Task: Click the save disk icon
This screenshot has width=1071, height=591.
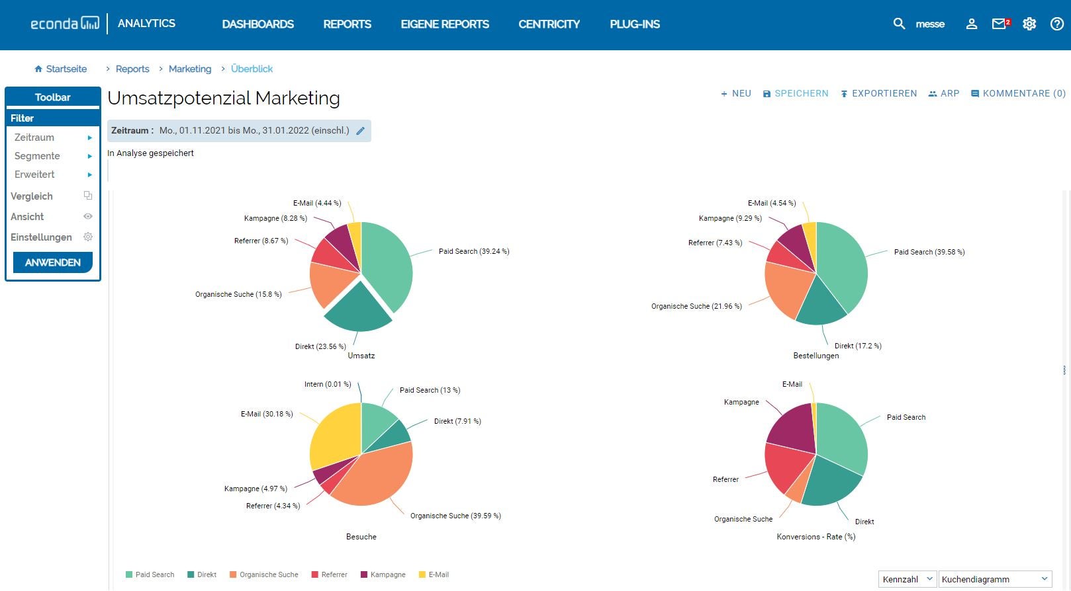Action: pyautogui.click(x=767, y=94)
